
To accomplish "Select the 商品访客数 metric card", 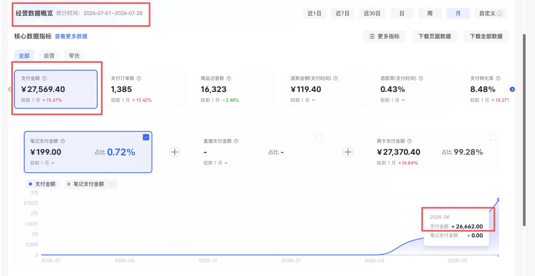I will tap(235, 89).
